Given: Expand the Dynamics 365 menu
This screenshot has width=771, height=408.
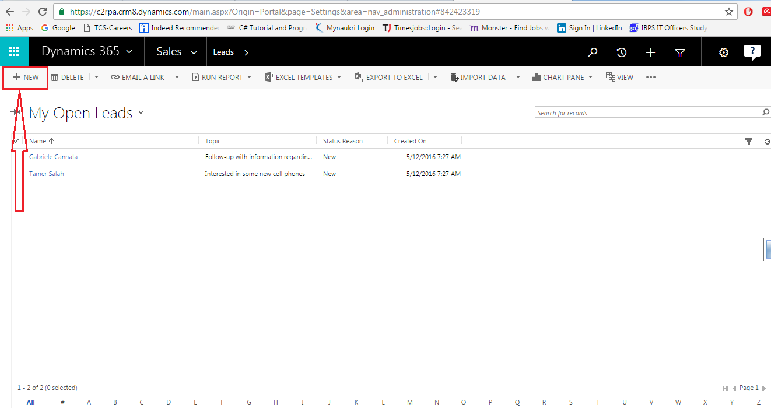Looking at the screenshot, I should [x=129, y=52].
